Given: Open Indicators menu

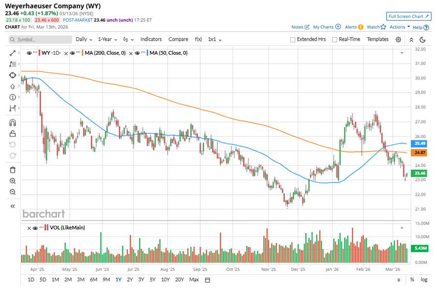Looking at the screenshot, I should pos(151,39).
